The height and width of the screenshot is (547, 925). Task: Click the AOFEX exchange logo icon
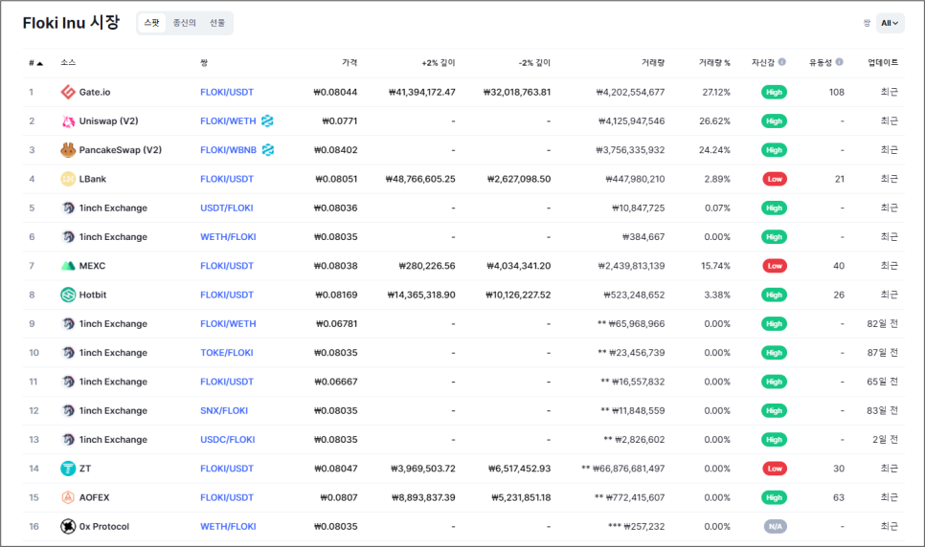pyautogui.click(x=68, y=497)
